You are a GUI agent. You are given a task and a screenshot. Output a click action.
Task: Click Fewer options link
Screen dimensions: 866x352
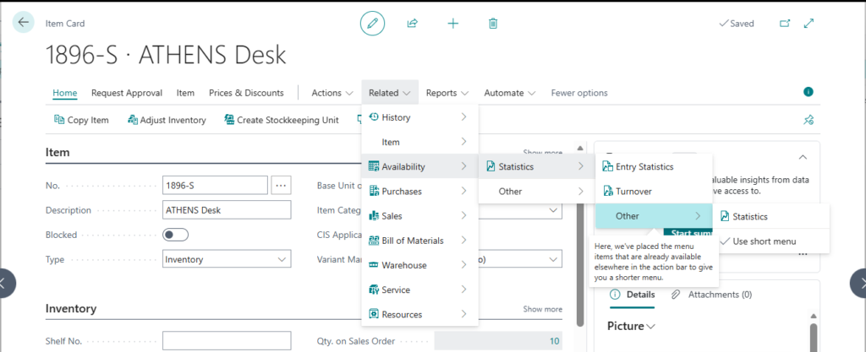[578, 93]
